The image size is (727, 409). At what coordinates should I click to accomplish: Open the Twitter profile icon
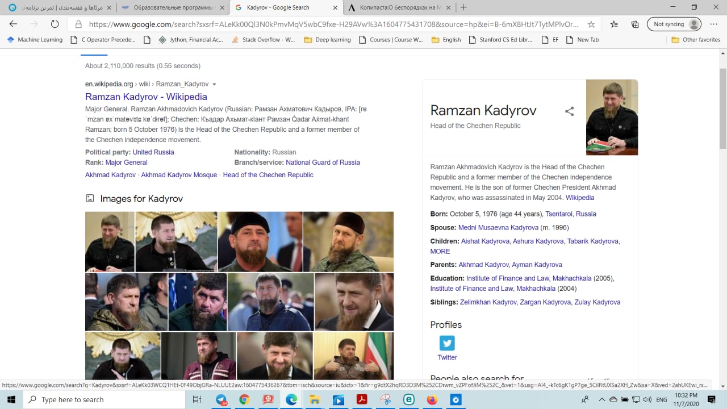coord(447,343)
